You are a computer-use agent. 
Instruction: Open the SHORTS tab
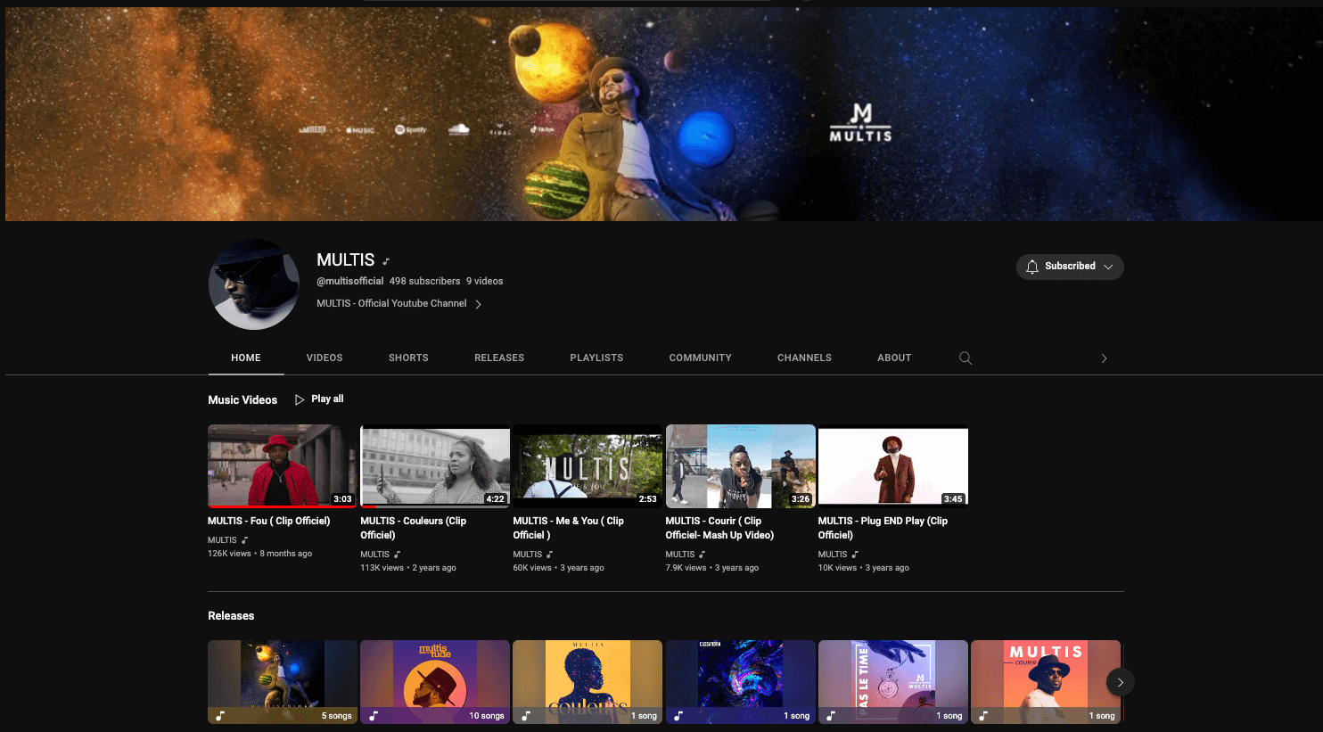pos(408,358)
